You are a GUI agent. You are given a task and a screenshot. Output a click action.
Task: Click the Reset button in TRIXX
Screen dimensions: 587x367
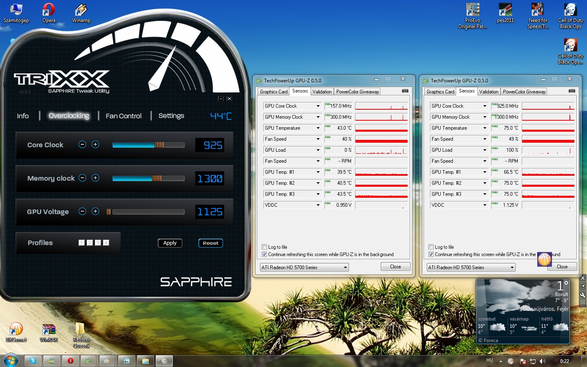(x=211, y=243)
